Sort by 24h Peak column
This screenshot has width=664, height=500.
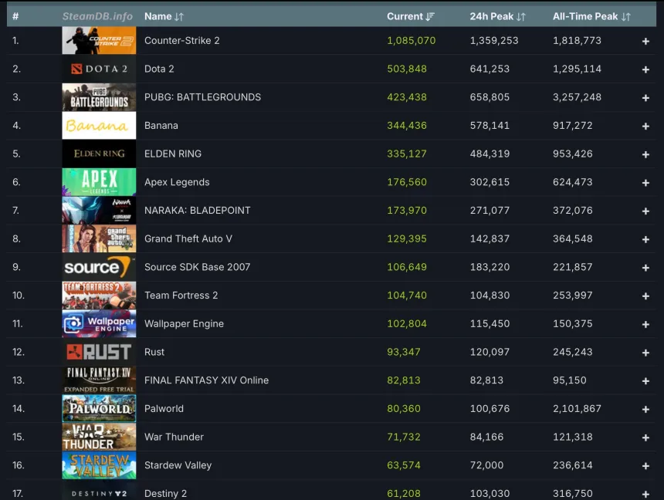(x=497, y=16)
